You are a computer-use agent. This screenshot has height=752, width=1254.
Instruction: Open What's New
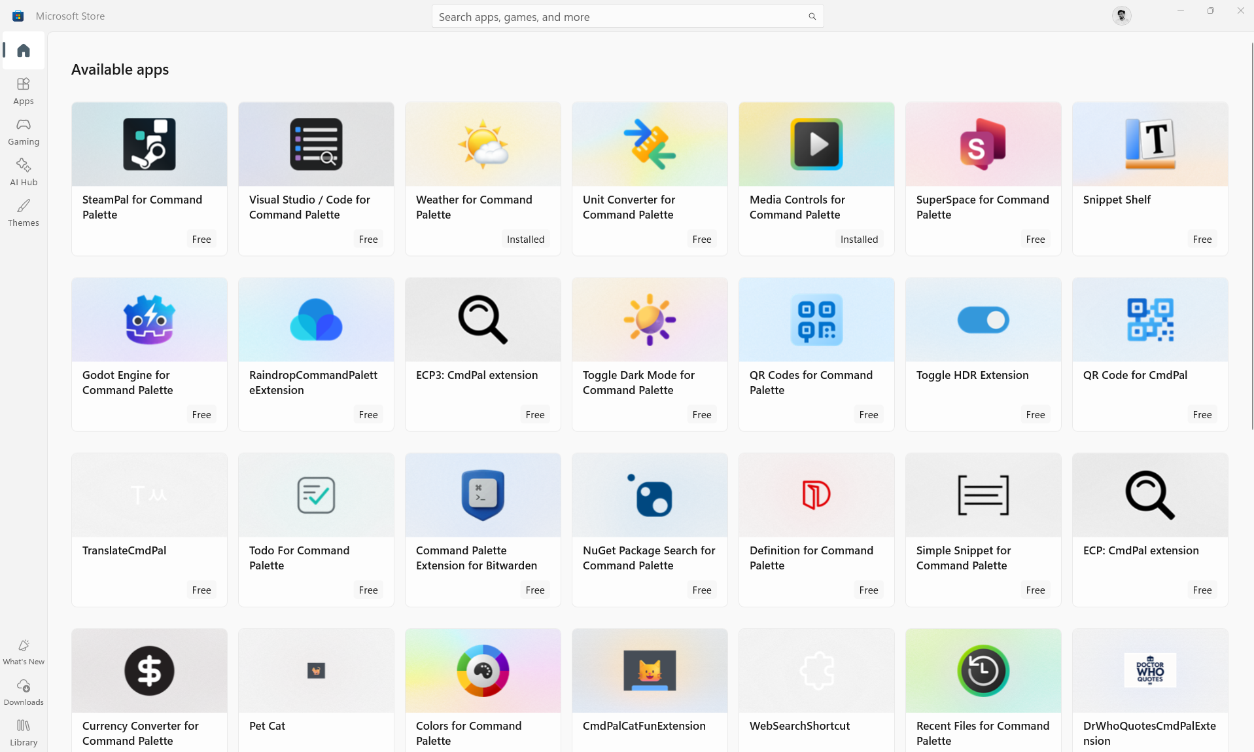click(23, 651)
